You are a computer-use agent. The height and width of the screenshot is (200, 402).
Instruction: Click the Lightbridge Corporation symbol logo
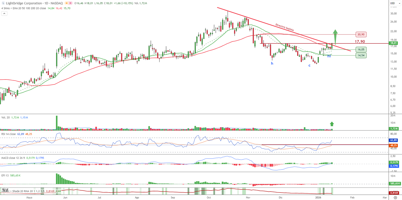[x=3, y=3]
